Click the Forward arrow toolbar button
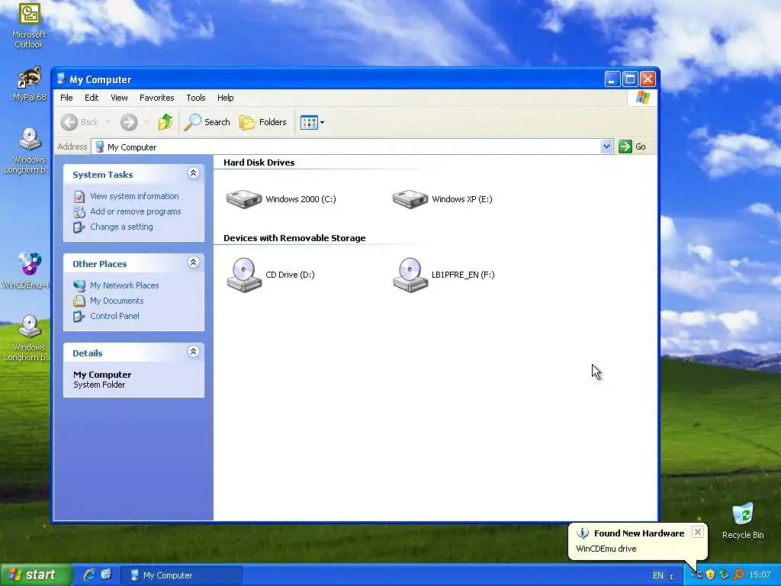 pos(128,122)
